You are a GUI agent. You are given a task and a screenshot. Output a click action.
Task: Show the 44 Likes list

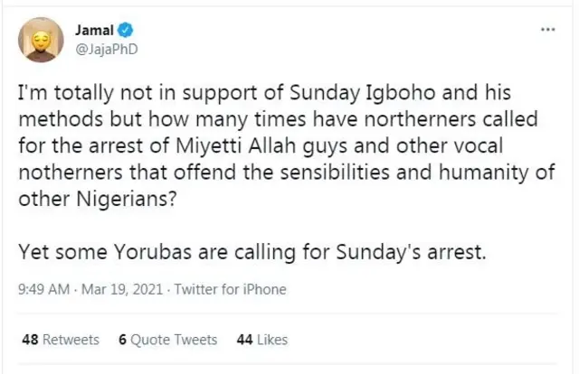[x=261, y=340]
